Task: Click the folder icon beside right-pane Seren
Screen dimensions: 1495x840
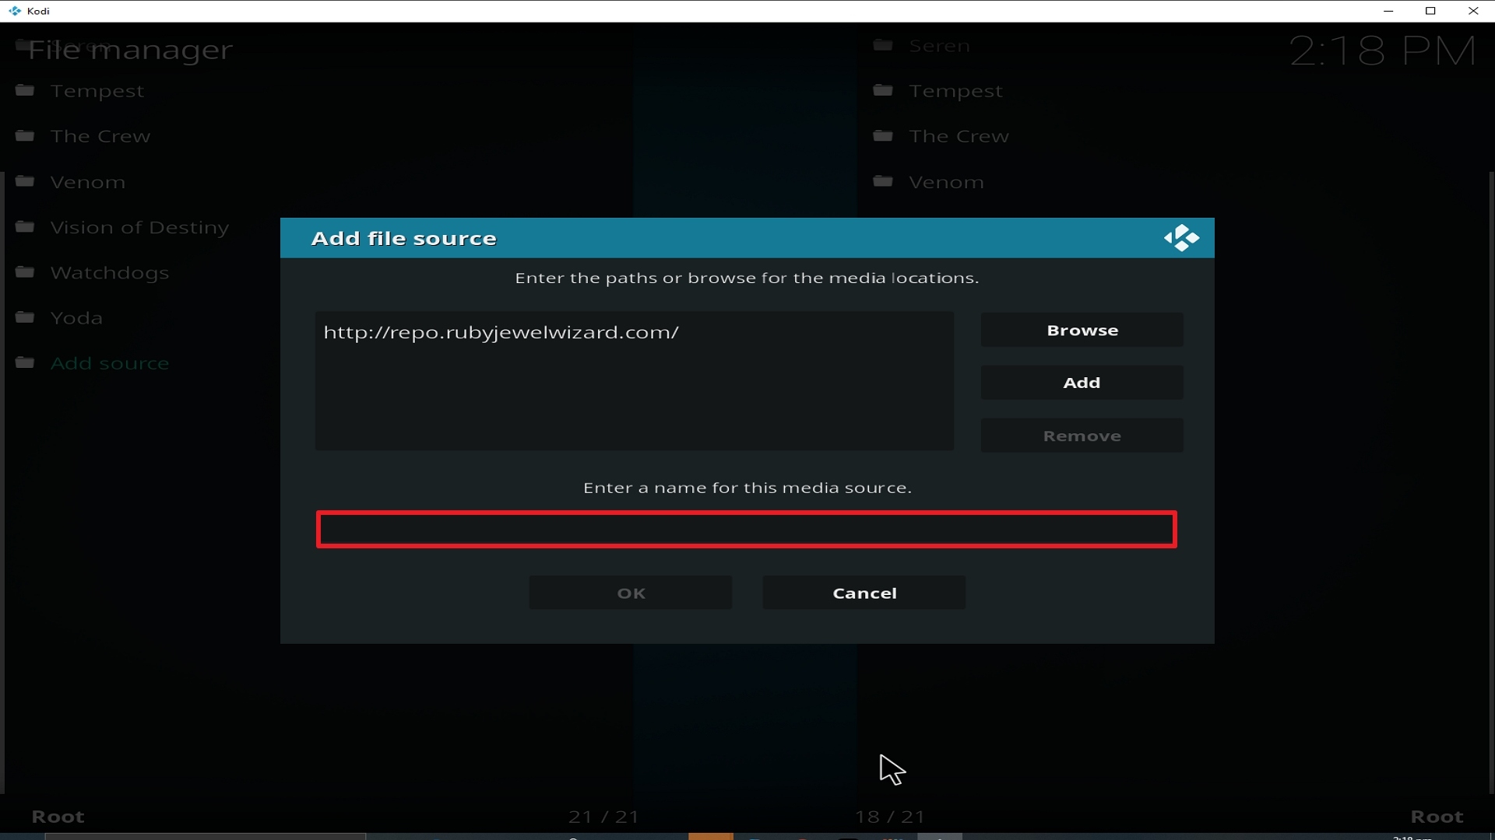Action: 883,45
